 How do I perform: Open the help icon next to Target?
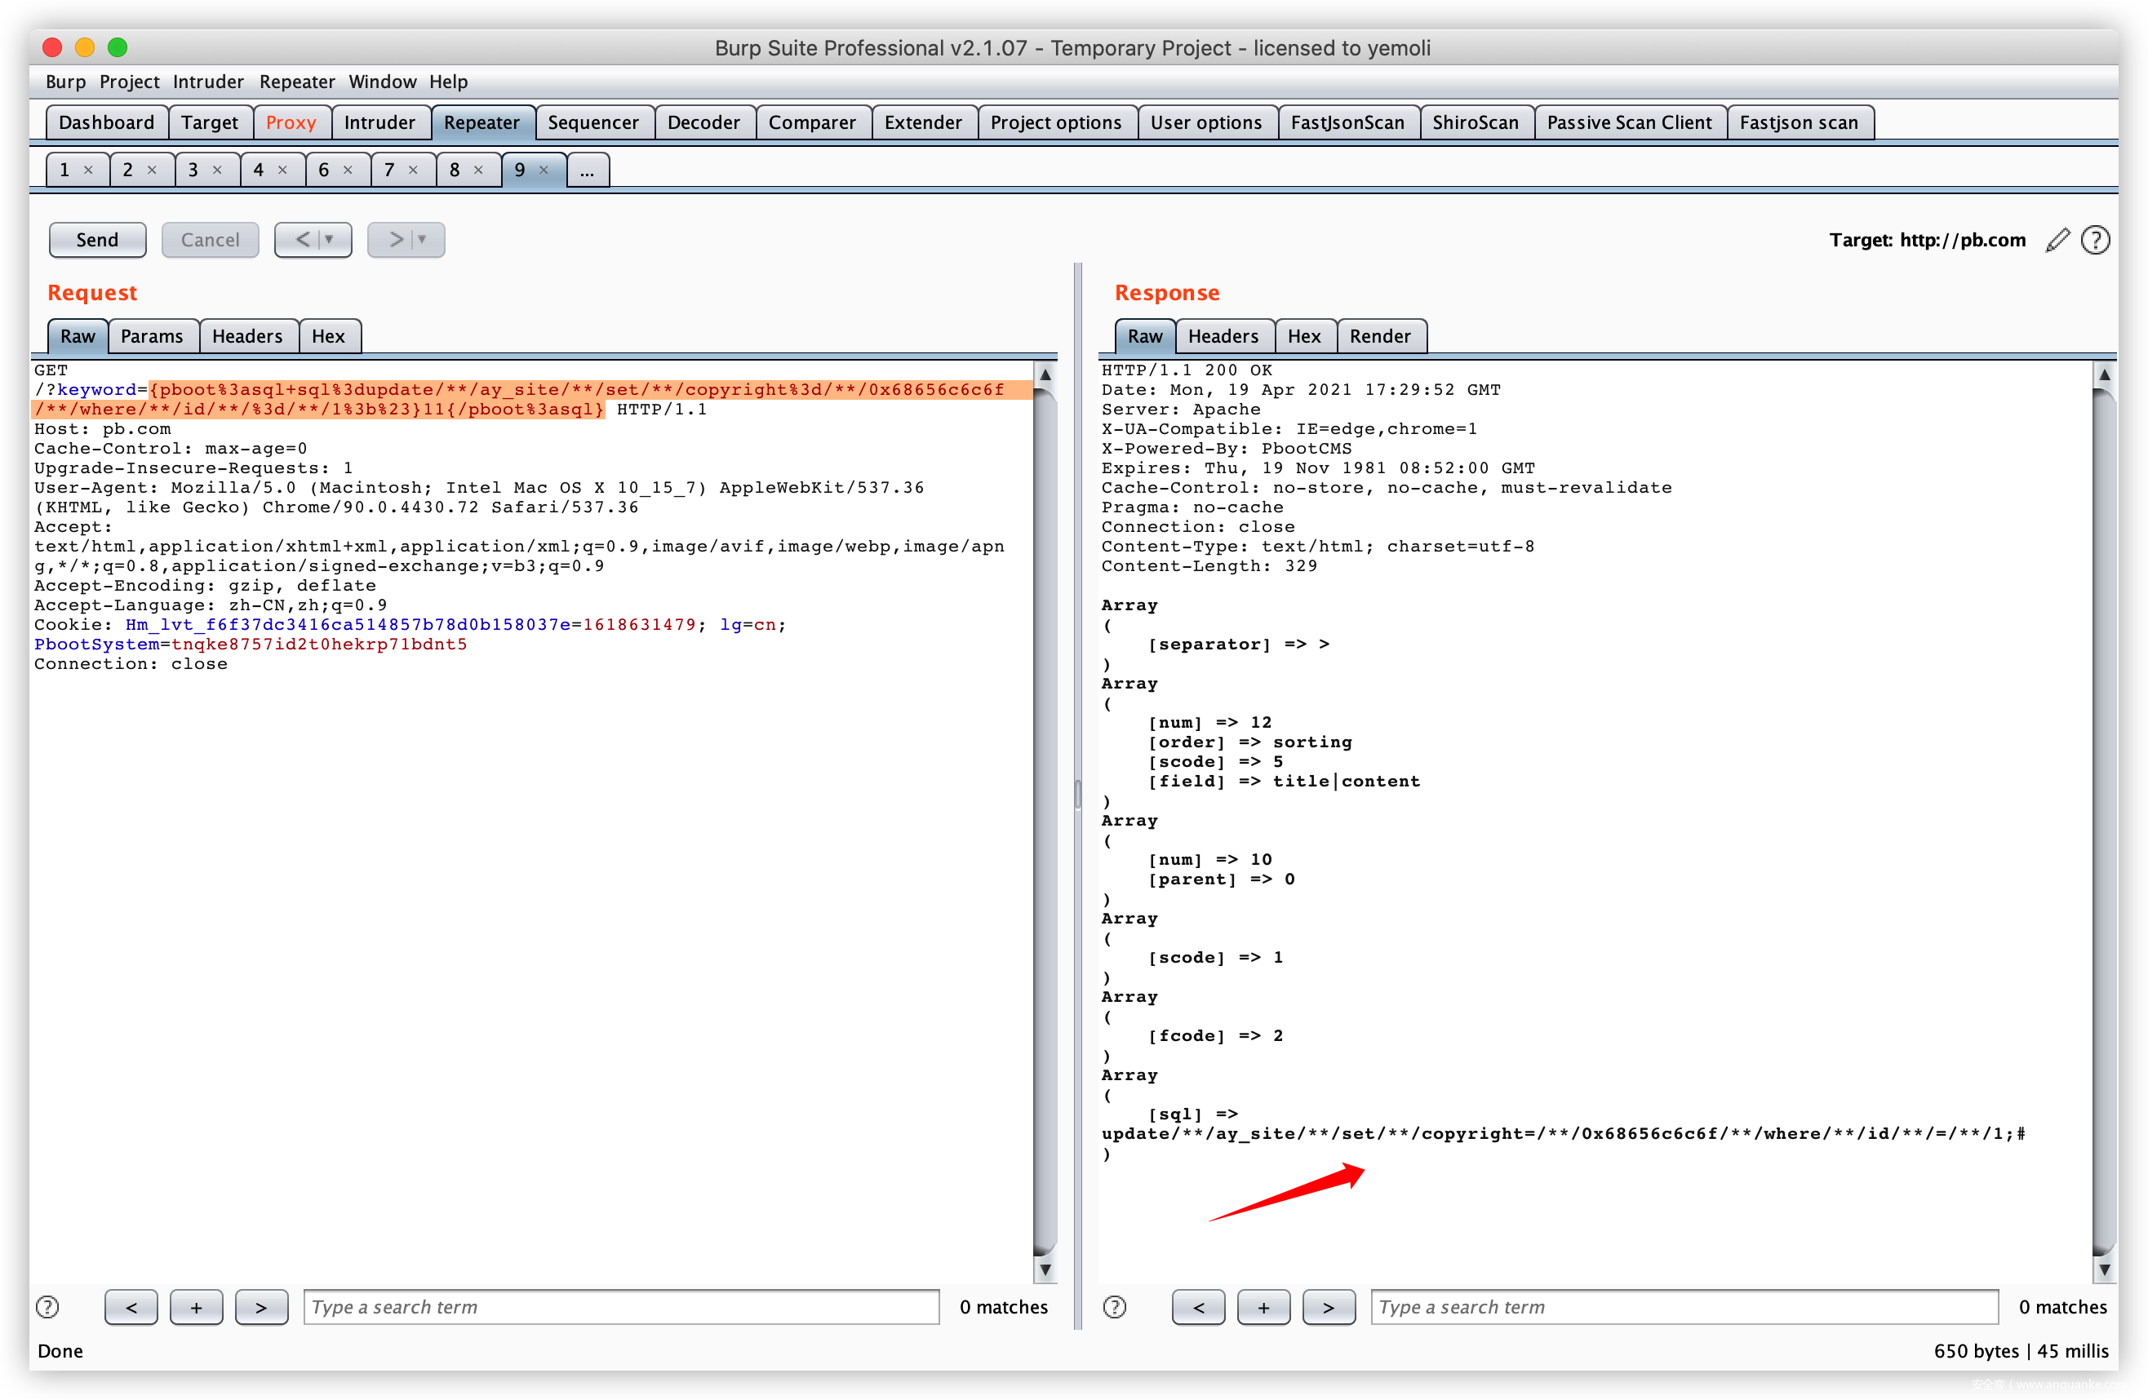click(2094, 240)
